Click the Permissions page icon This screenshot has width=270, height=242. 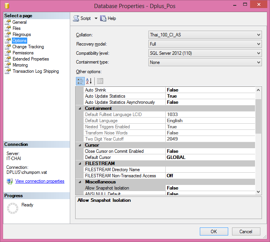pyautogui.click(x=8, y=53)
